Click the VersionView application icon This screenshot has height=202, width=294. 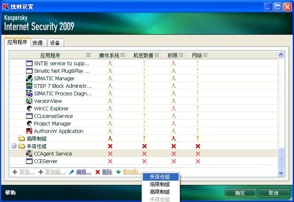click(x=29, y=101)
